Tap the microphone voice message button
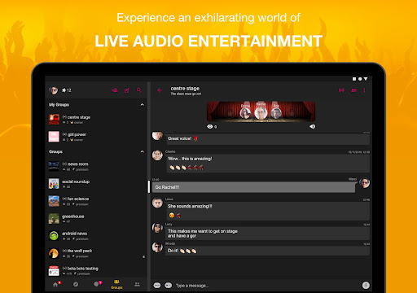Viewport: 417px width, 293px height. click(366, 285)
